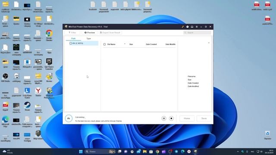The image size is (276, 155).
Task: Sort by File Name column header
Action: tap(111, 44)
